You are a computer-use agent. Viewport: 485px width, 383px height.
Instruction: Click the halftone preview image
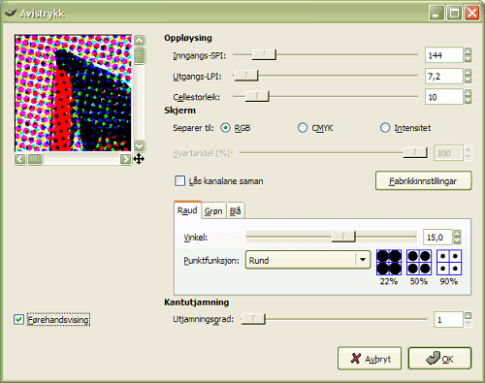(x=73, y=93)
